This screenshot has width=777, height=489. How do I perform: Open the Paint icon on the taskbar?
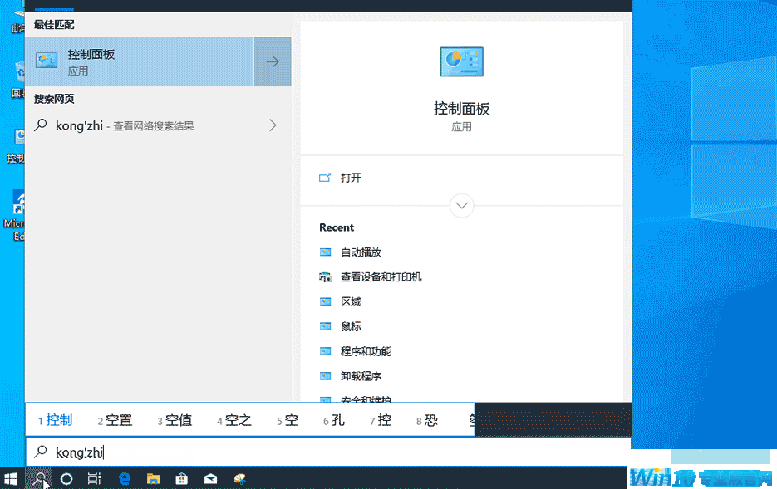tap(239, 478)
